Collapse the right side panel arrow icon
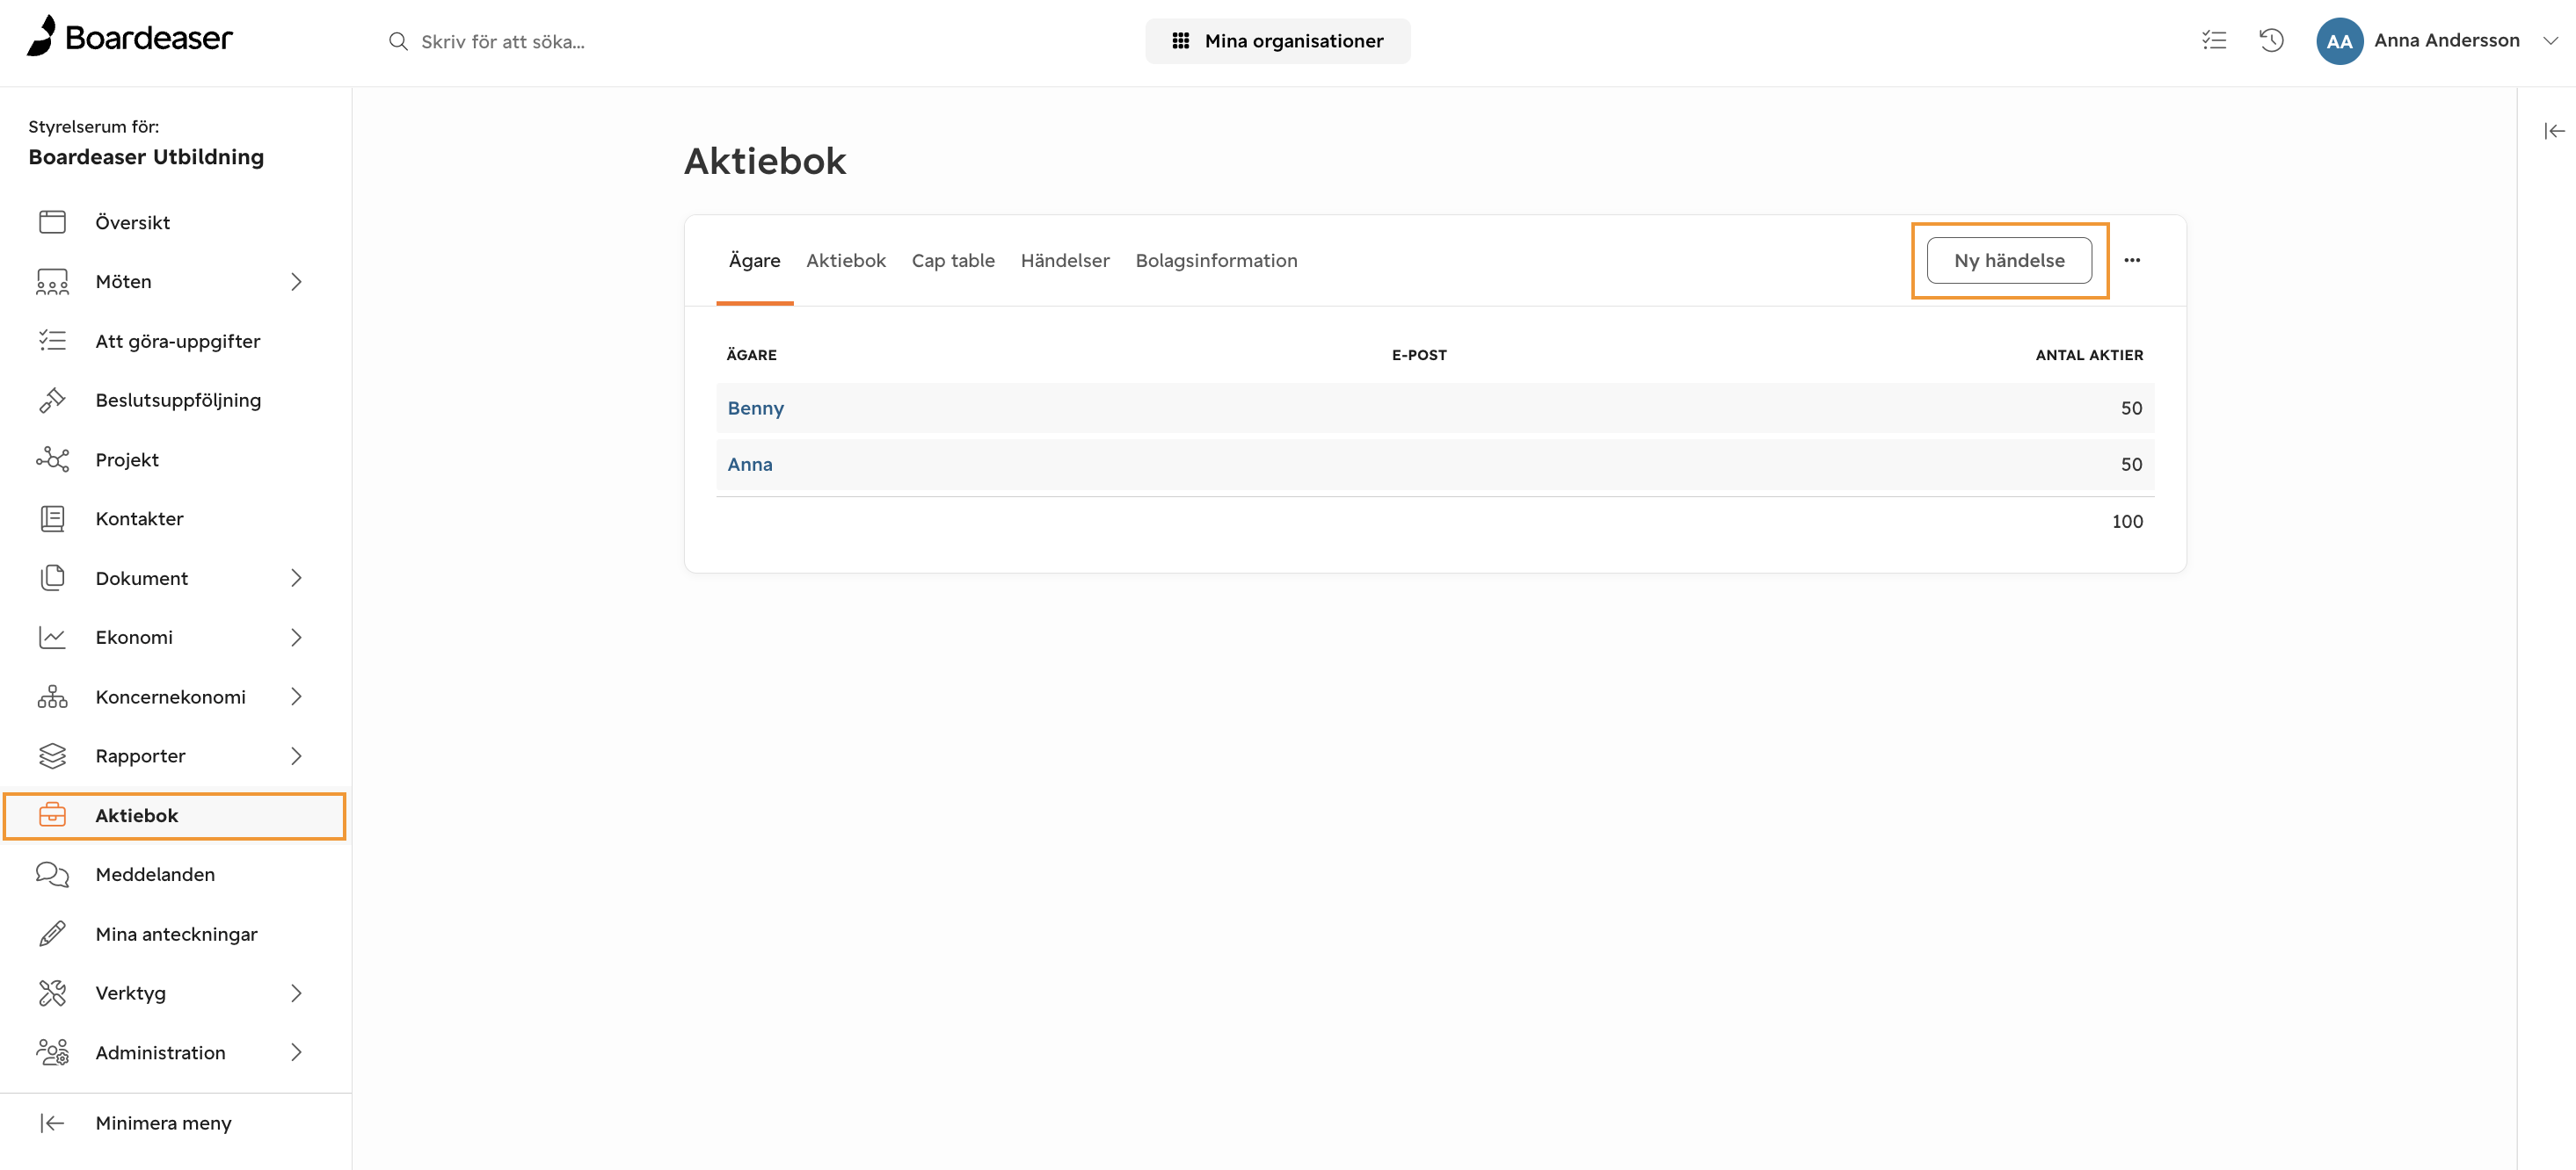Screen dimensions: 2576x1170 [2553, 131]
